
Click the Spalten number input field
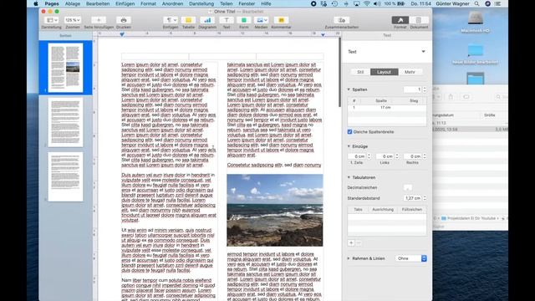pos(413,89)
